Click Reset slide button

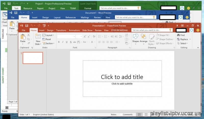(47, 39)
